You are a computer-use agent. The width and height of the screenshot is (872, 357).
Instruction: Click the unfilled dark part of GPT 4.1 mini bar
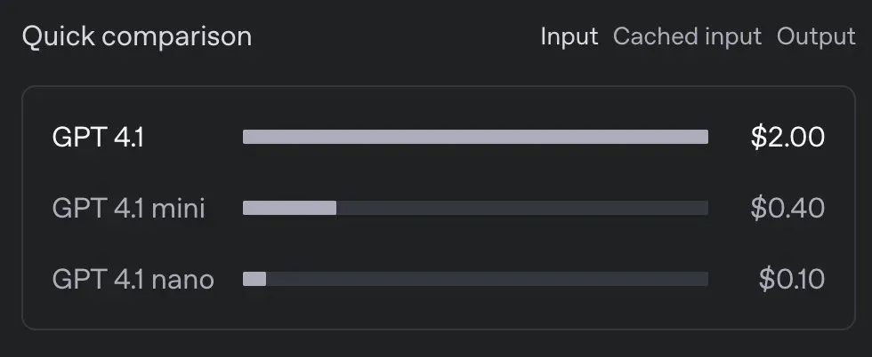522,208
